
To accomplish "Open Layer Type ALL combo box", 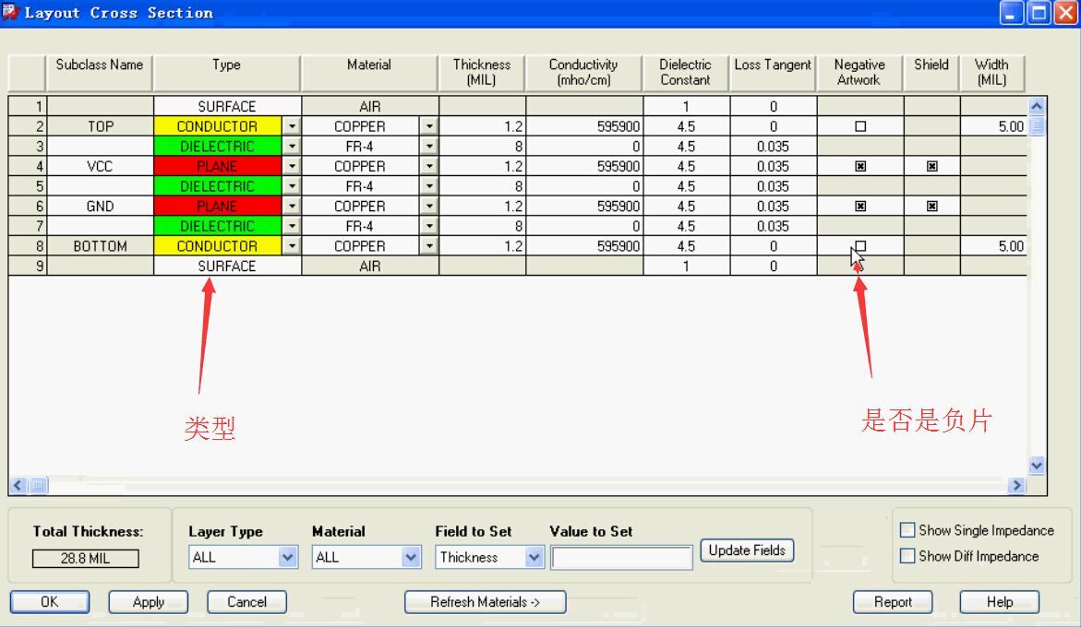I will tap(243, 557).
